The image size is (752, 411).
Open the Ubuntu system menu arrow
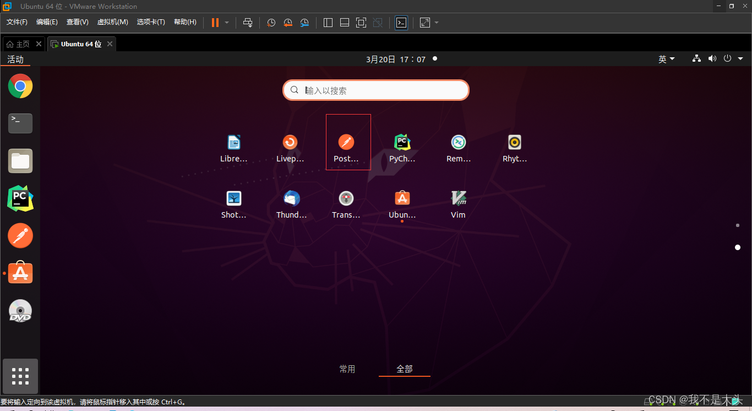pos(740,58)
